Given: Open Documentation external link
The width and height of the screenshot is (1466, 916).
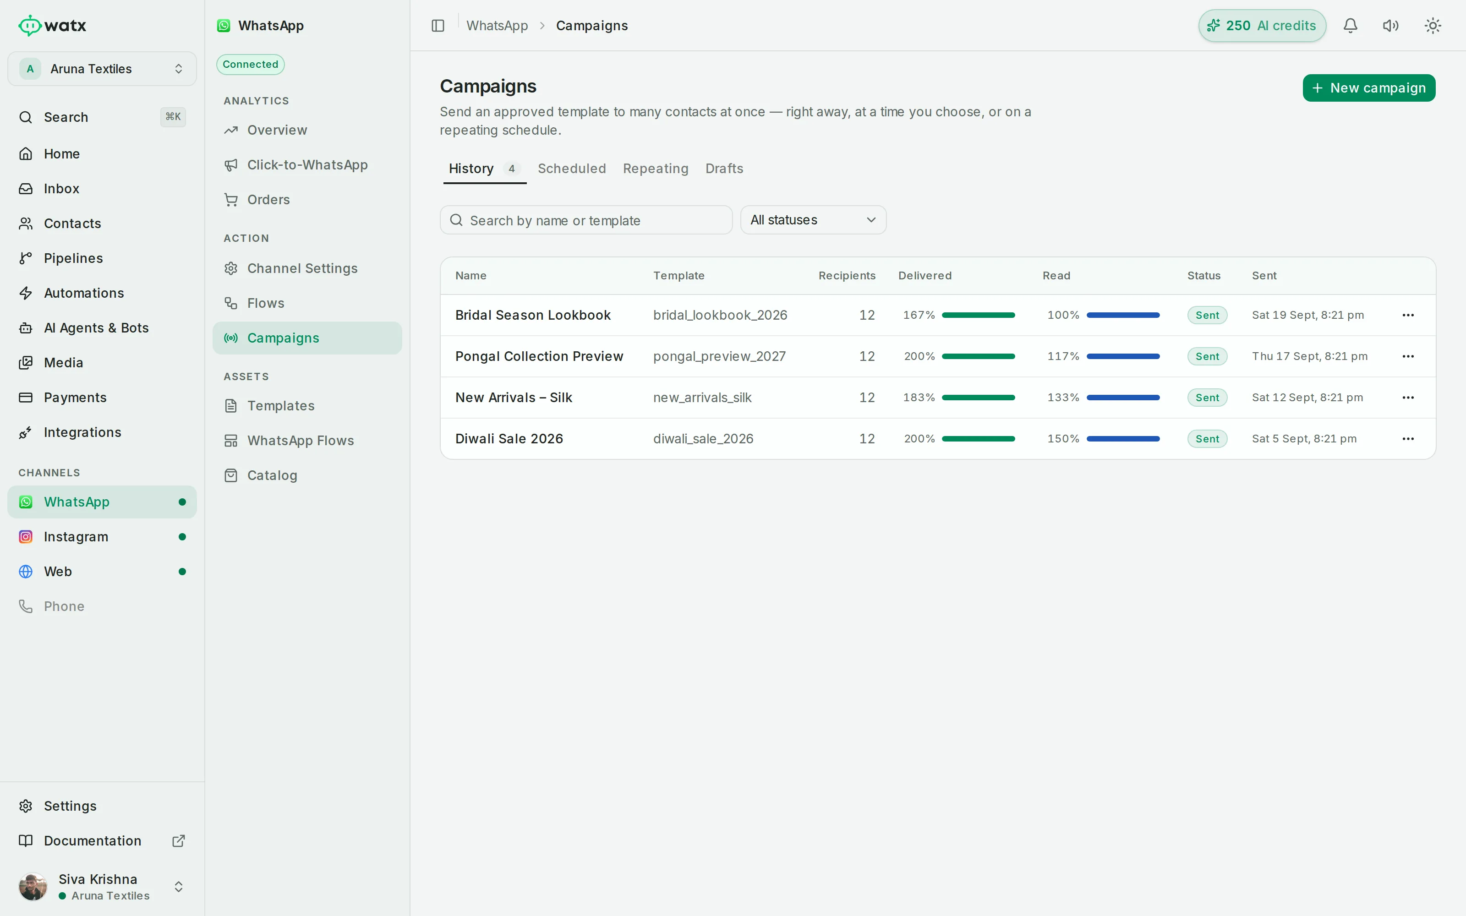Looking at the screenshot, I should [x=102, y=841].
